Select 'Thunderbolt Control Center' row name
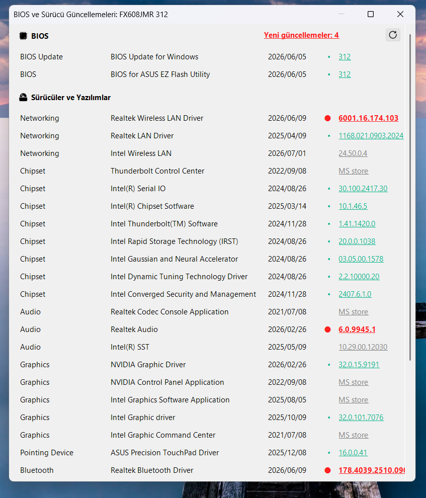This screenshot has width=426, height=498. point(157,171)
